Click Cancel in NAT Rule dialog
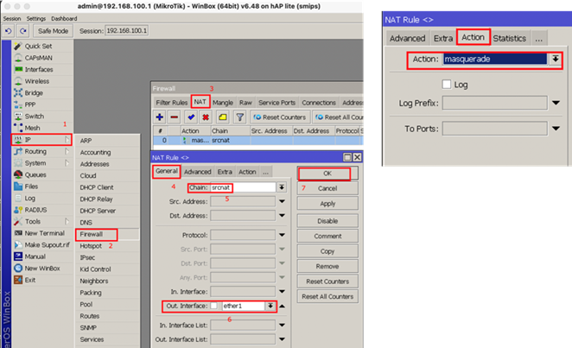Viewport: 572px width, 348px height. click(x=327, y=188)
